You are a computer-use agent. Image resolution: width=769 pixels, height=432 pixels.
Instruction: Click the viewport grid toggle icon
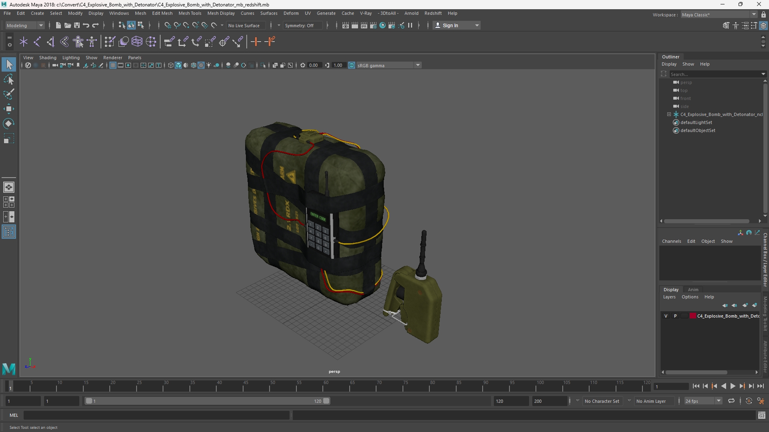point(113,65)
